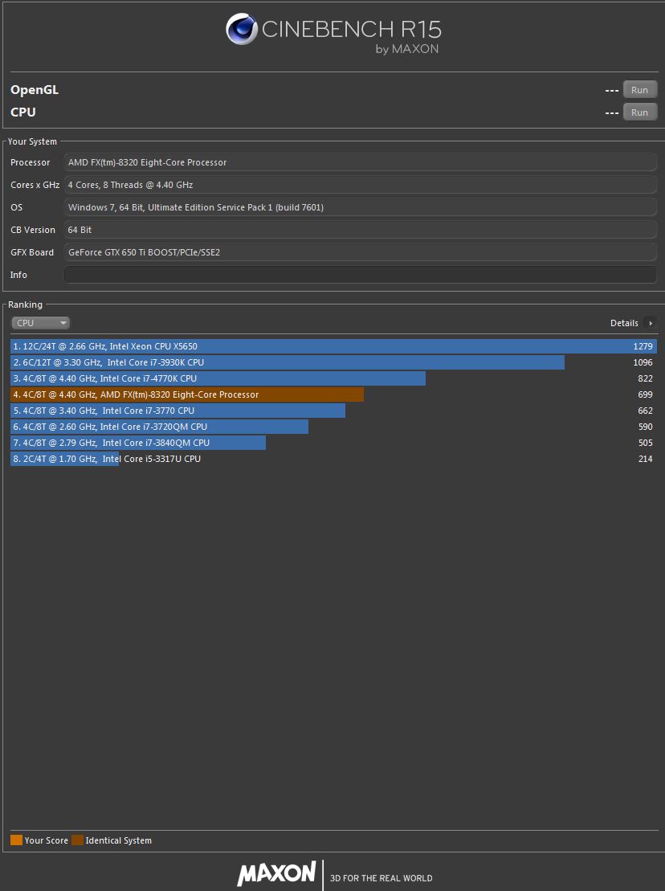Image resolution: width=665 pixels, height=891 pixels.
Task: Click the empty Info input field
Action: coord(361,275)
